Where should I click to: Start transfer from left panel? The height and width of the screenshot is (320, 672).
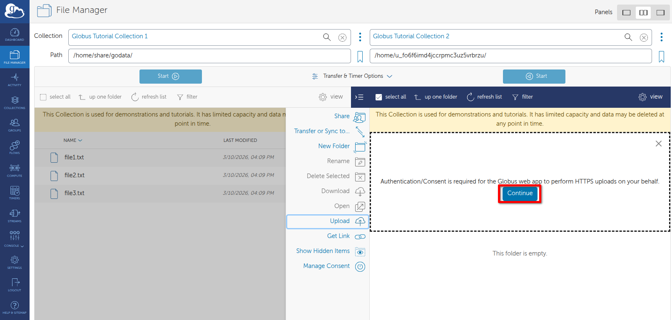(x=171, y=77)
